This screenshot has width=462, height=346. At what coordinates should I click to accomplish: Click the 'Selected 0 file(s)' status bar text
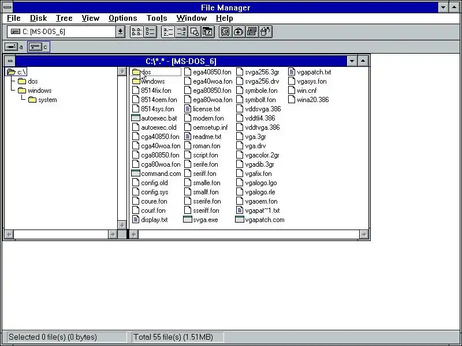(x=53, y=337)
